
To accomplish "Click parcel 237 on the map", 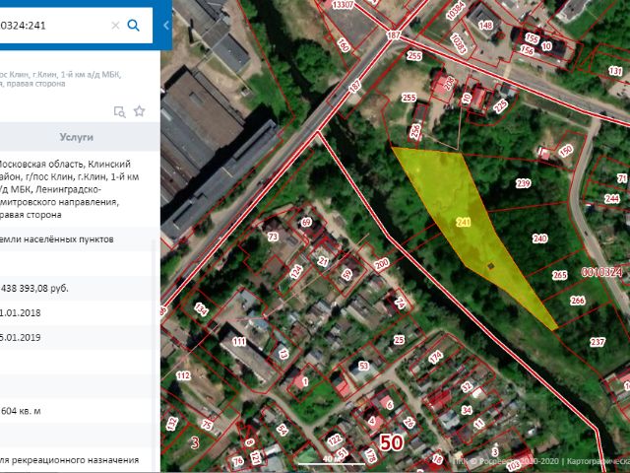I will point(597,342).
